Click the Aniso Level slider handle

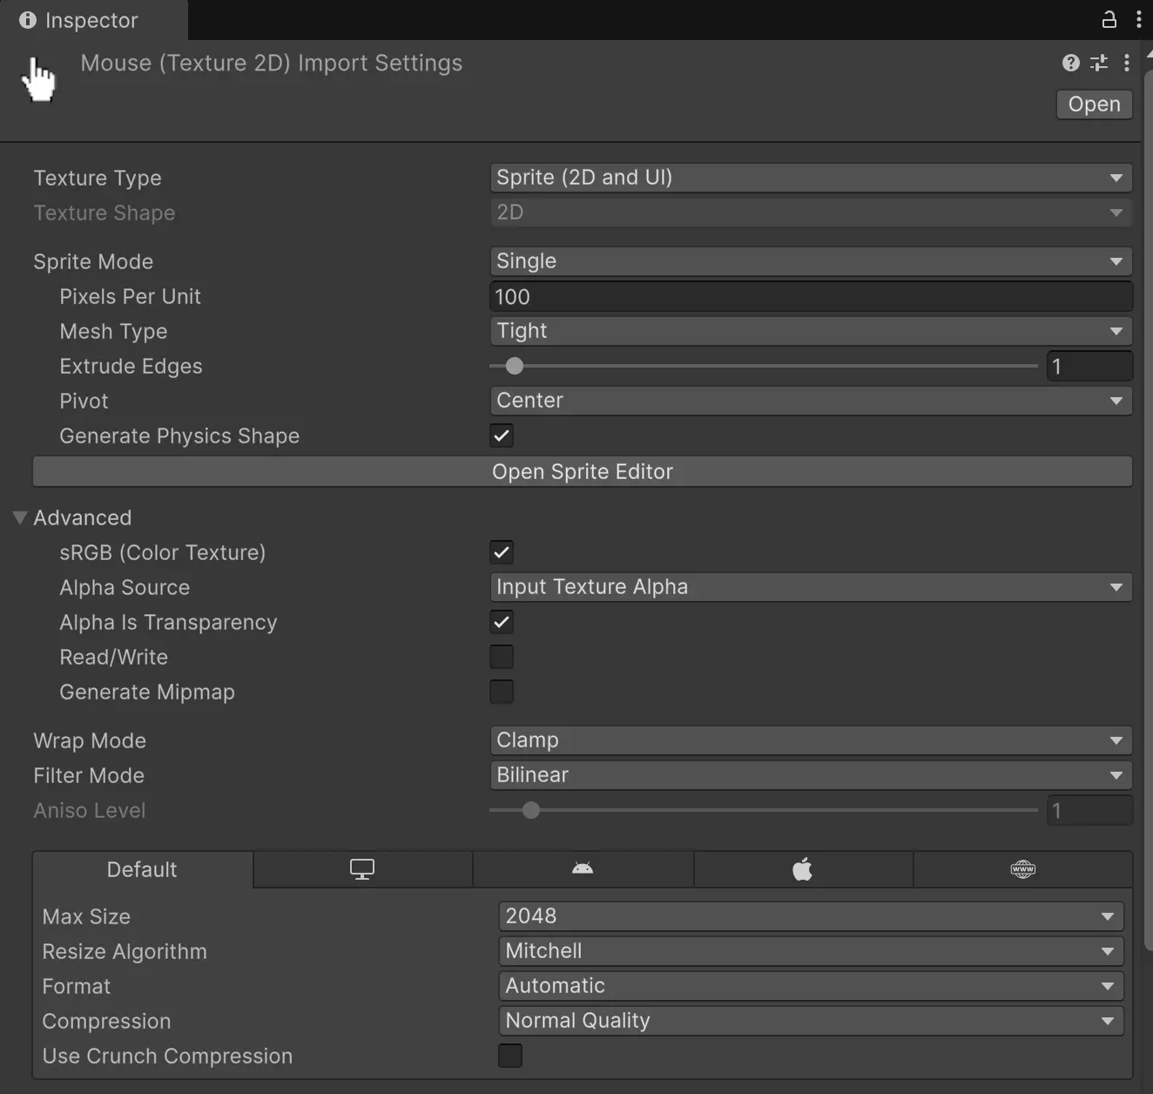point(531,810)
